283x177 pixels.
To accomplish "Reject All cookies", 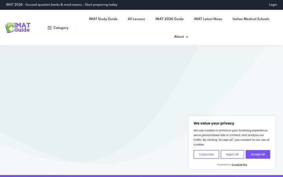I will tap(232, 155).
